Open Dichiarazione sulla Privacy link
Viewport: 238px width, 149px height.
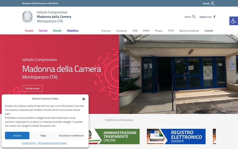click(52, 143)
